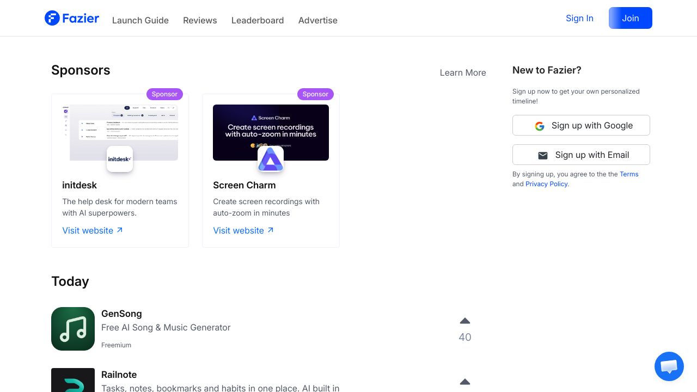Click the envelope icon on Sign up with Email
The height and width of the screenshot is (392, 697).
tap(543, 155)
